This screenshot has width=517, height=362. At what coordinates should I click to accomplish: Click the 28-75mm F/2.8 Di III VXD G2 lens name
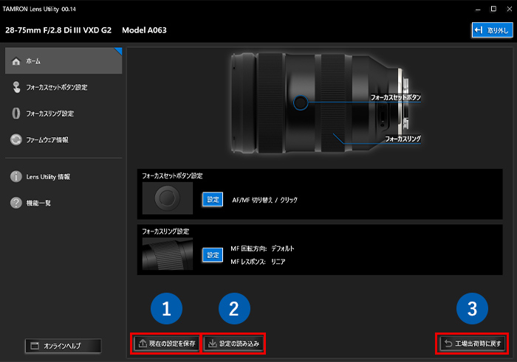pos(58,30)
